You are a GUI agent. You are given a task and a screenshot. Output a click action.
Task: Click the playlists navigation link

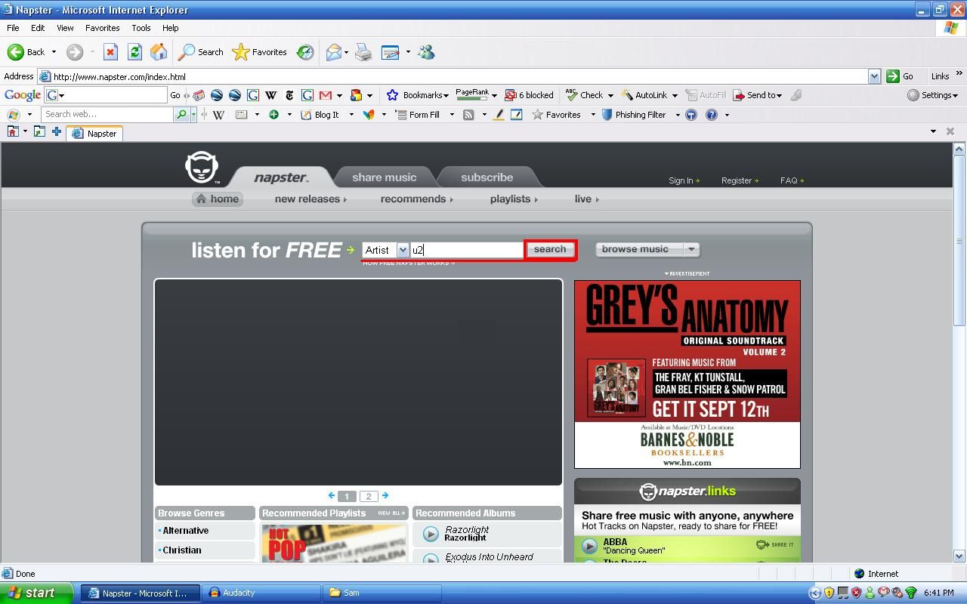(514, 199)
